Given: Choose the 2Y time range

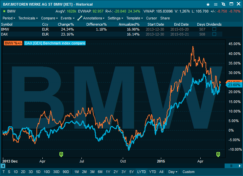Looking at the screenshot, I should pos(116,172).
